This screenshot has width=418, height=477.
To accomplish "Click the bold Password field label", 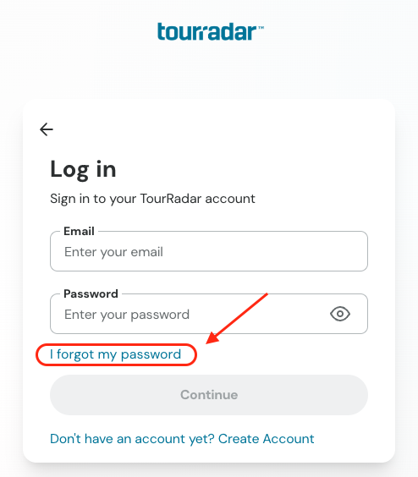I will click(91, 293).
